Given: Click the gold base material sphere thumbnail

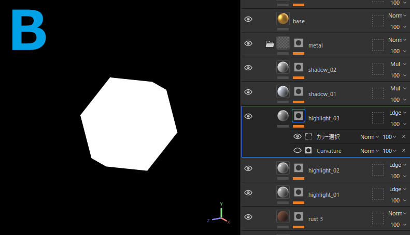Looking at the screenshot, I should 282,19.
